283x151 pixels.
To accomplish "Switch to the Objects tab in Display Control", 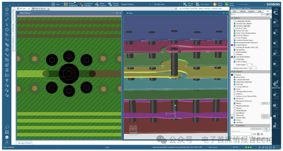I will pyautogui.click(x=243, y=11).
